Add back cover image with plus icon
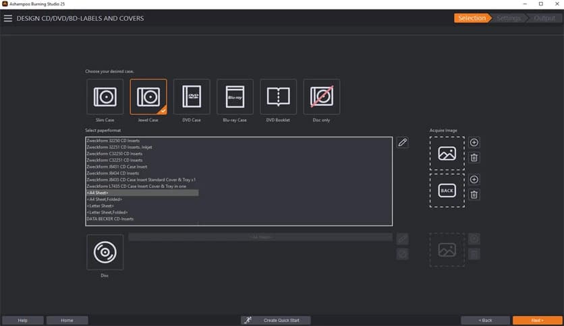 (x=474, y=180)
